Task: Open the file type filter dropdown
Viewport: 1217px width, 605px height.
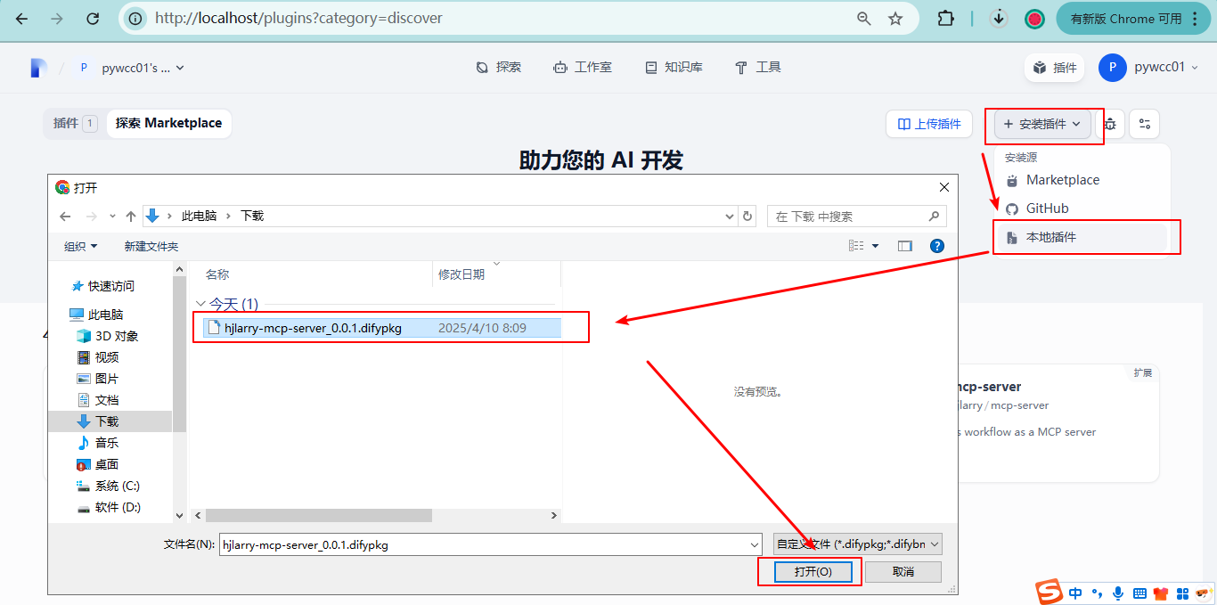Action: point(857,544)
